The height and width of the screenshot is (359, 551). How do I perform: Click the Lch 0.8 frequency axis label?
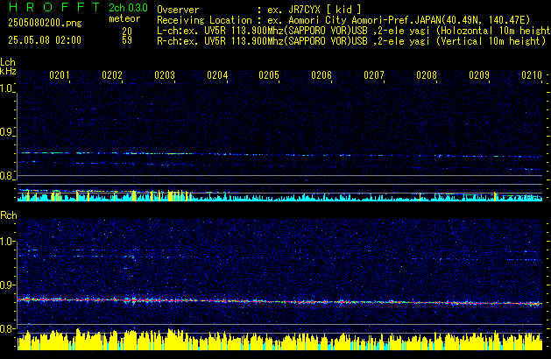6,176
